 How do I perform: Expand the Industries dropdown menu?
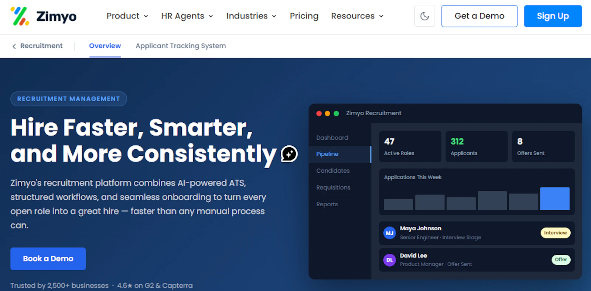pos(251,16)
